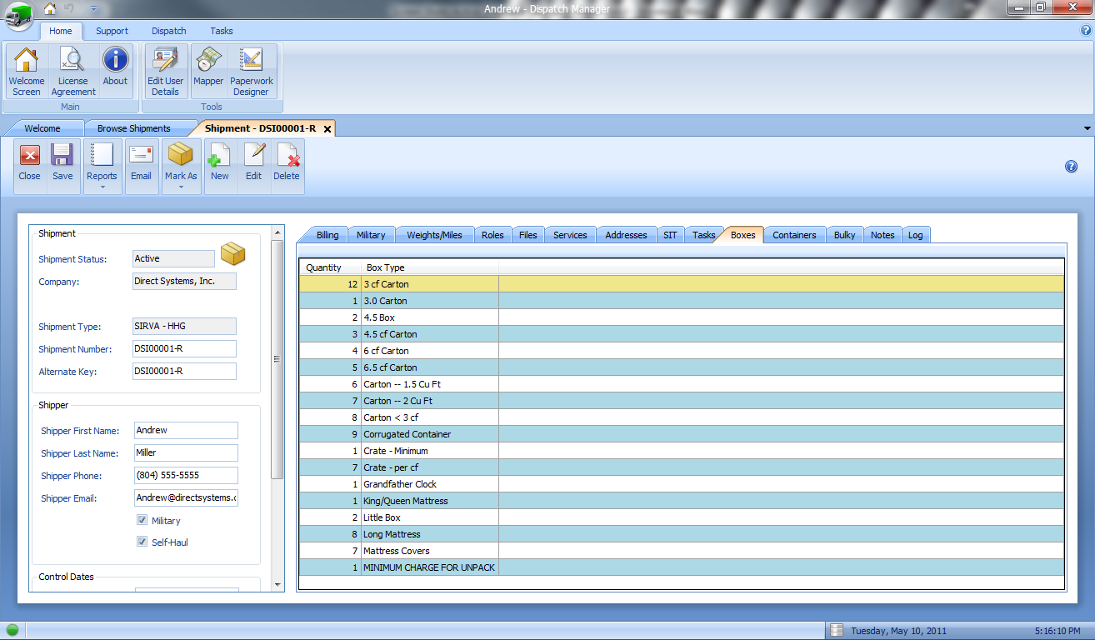Viewport: 1095px width, 640px height.
Task: Close the Shipment DSI00001-R tab
Action: coord(327,129)
